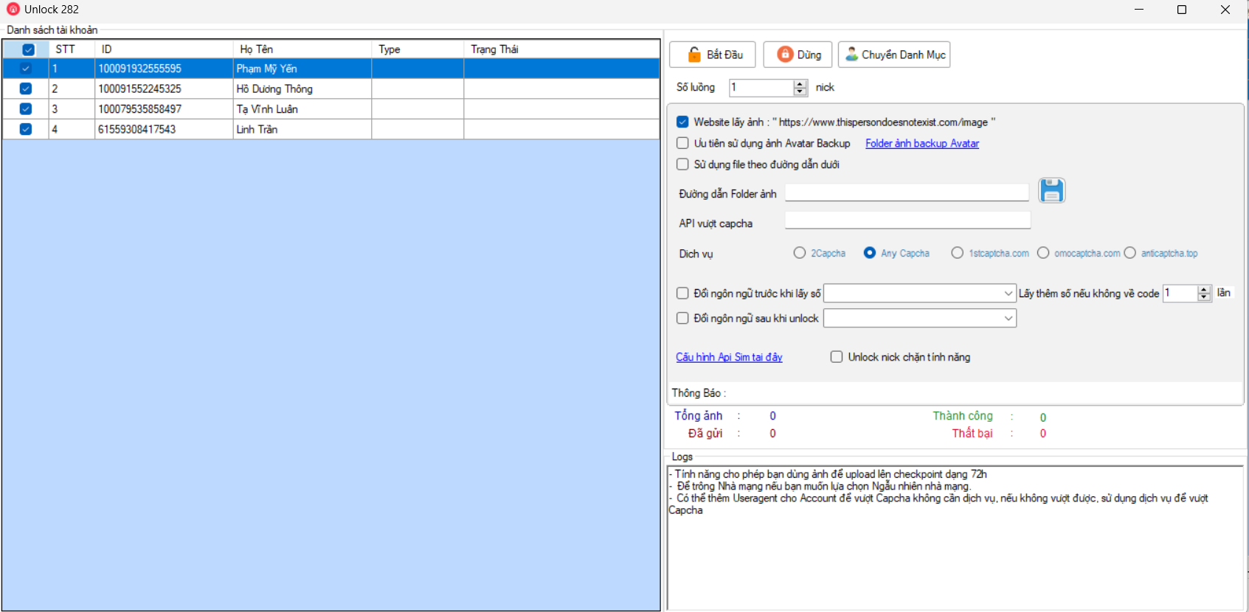Toggle the select-all checkbox in table header
This screenshot has height=612, width=1249.
click(28, 49)
